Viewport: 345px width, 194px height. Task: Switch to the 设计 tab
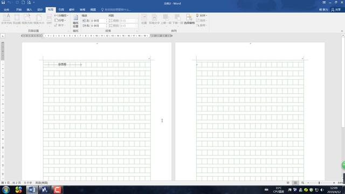coord(40,10)
